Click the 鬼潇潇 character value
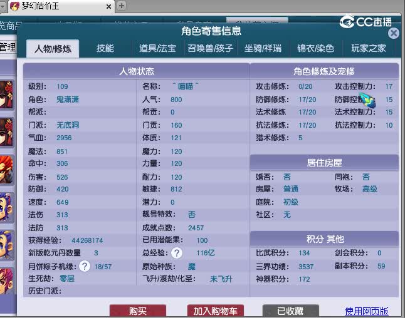The height and width of the screenshot is (318, 405). click(x=68, y=100)
